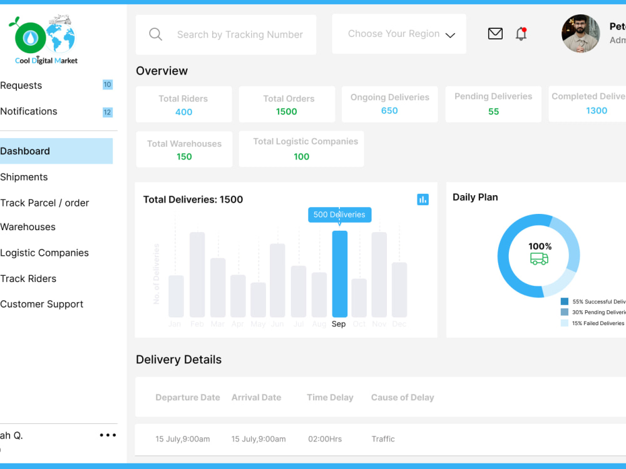Click the 15% Failed Deliveries legend swatch

[565, 323]
